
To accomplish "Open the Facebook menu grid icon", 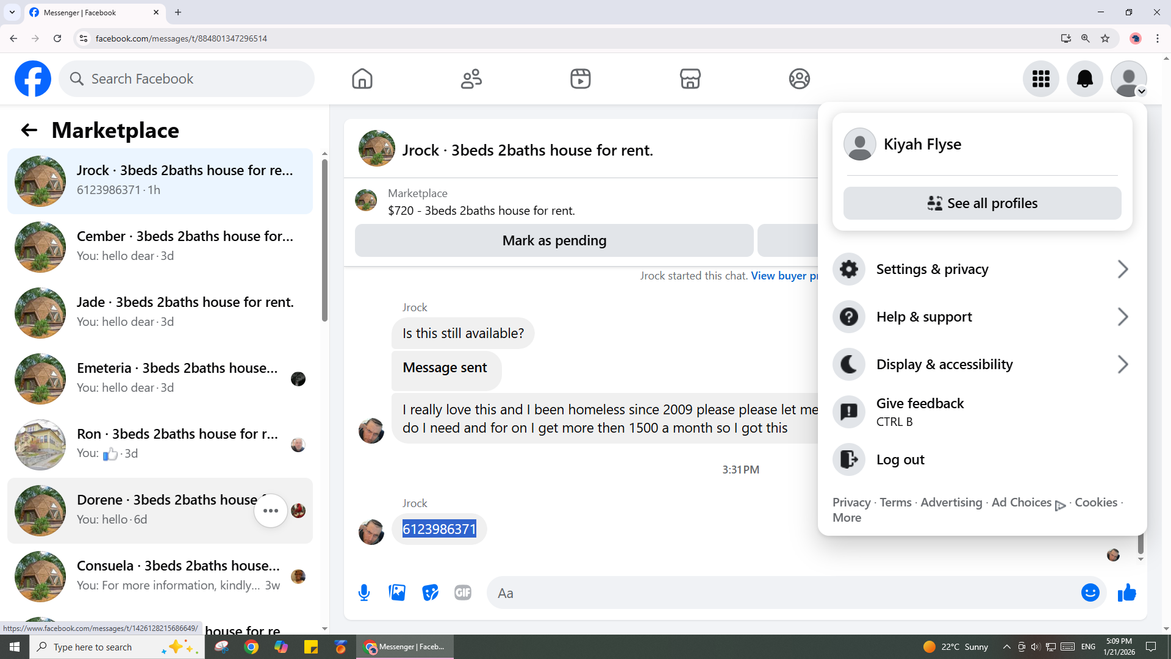I will (x=1040, y=79).
